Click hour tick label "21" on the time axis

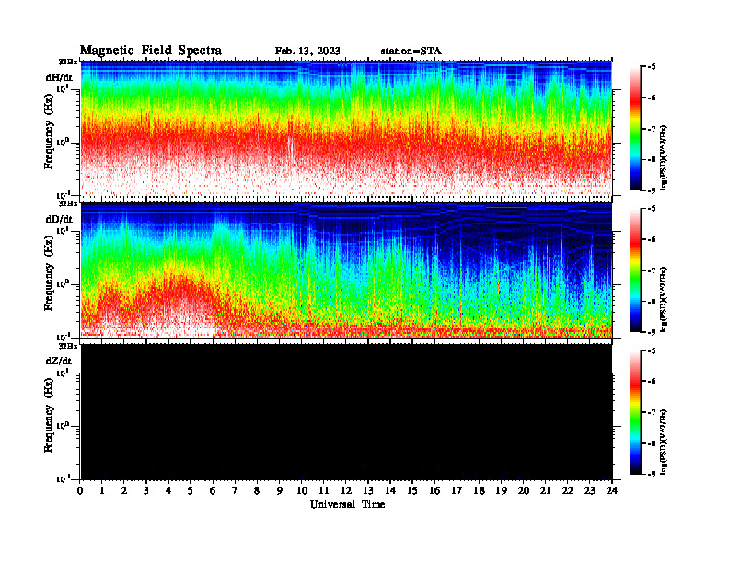[545, 490]
